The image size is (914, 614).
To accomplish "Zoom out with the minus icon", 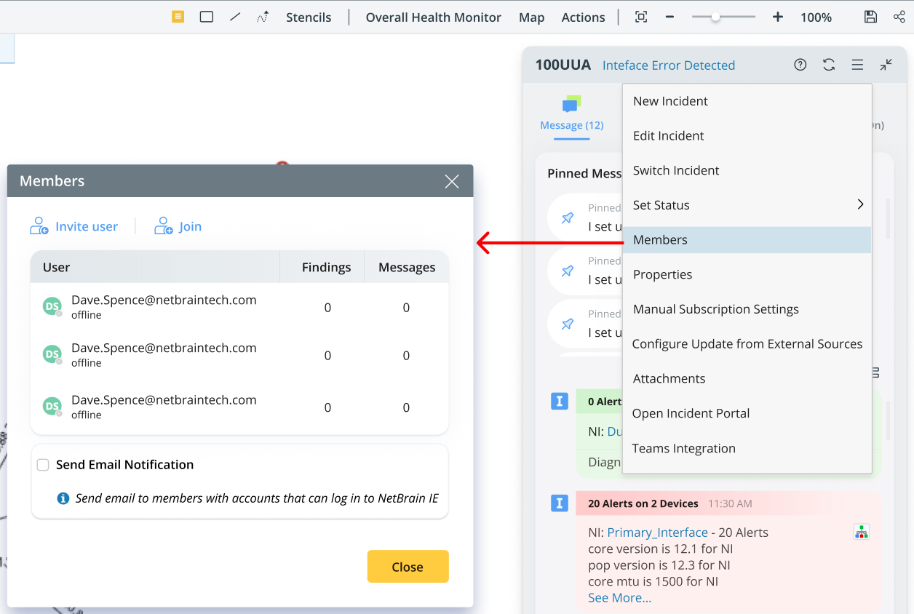I will [x=669, y=17].
